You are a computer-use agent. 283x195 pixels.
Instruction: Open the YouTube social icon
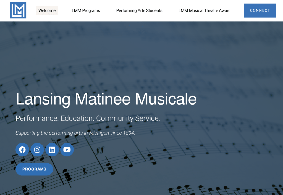click(x=67, y=149)
